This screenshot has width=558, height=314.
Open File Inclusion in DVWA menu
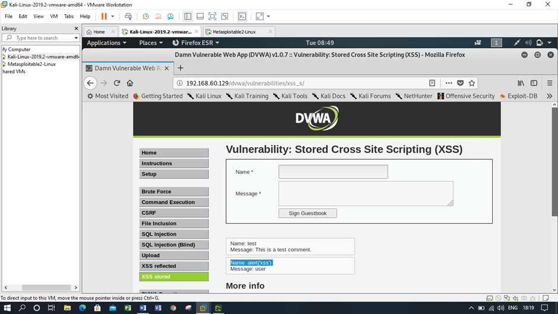(x=174, y=224)
